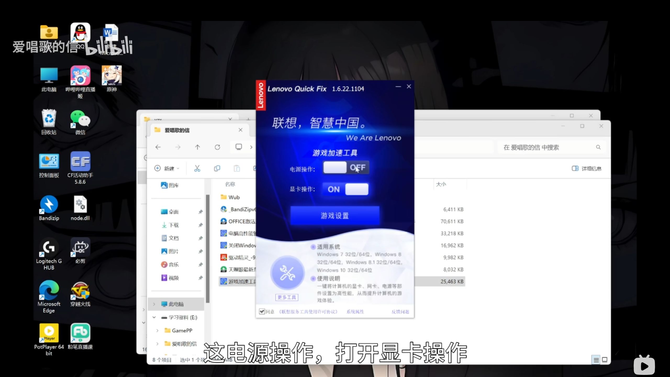The image size is (670, 377).
Task: Open 原神 desktop shortcut
Action: (x=112, y=79)
